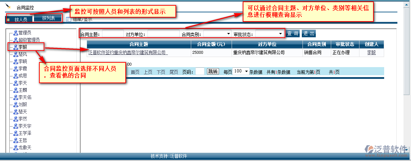Click the user icon beside 超级管理员
Image resolution: width=411 pixels, height=161 pixels.
tap(16, 40)
